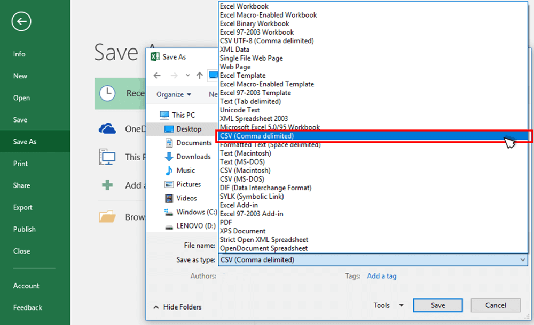Screen dimensions: 534x325
Task: Click the back arrow circle icon
Action: [x=21, y=21]
